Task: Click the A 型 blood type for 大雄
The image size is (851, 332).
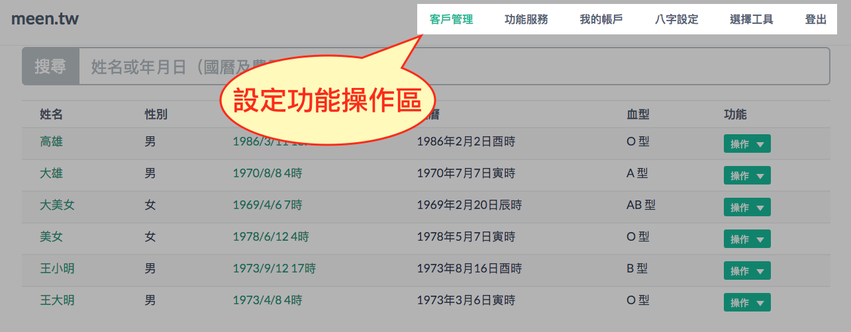Action: point(637,173)
